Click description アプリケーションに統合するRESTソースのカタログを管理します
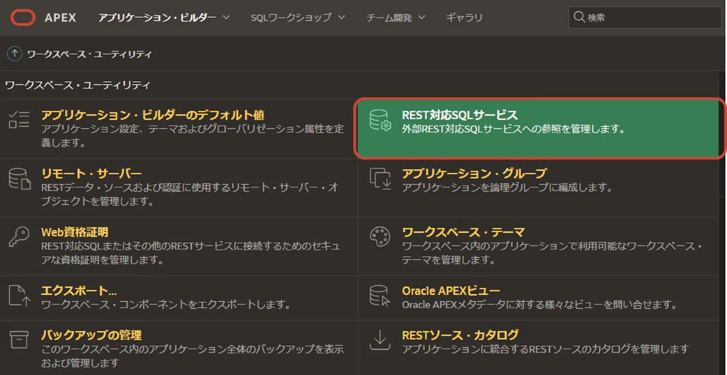The height and width of the screenshot is (375, 727). coord(546,348)
